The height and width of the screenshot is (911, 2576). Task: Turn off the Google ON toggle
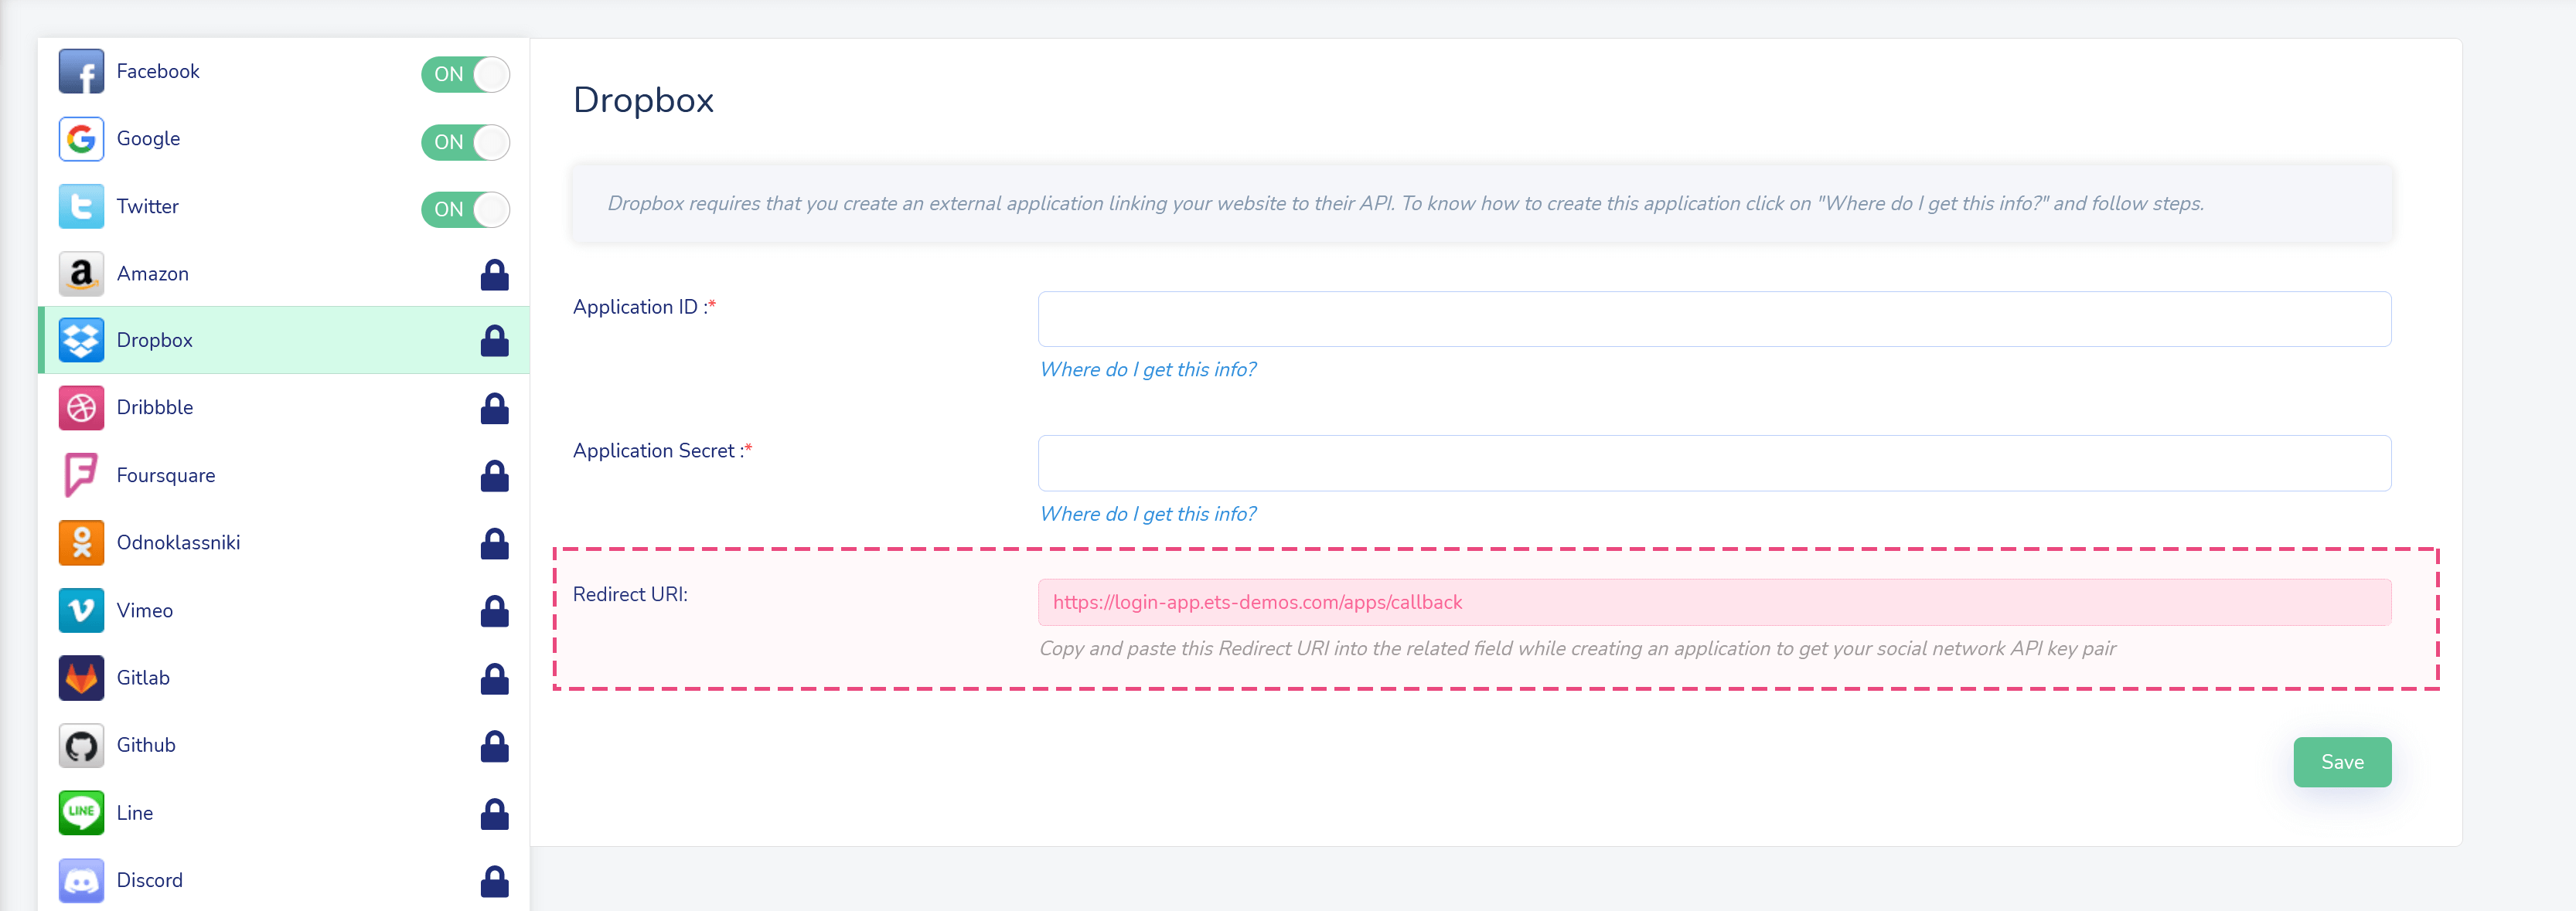click(466, 142)
